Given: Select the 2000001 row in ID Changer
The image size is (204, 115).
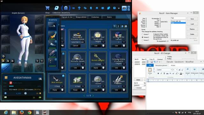Looking at the screenshot, I should coord(140,62).
